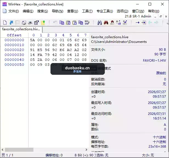The height and width of the screenshot is (158, 169).
Task: Click the Print toolbar icon
Action: click(30, 23)
